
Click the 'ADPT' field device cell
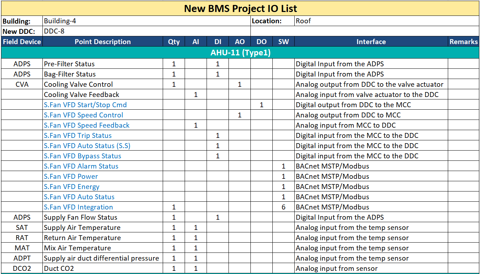click(x=22, y=258)
